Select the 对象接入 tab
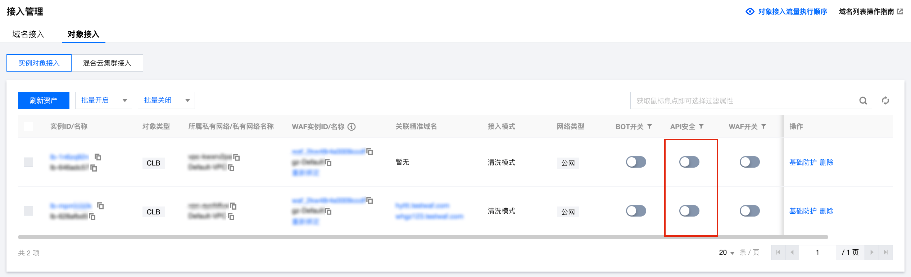Screen dimensions: 911x277 coord(83,34)
